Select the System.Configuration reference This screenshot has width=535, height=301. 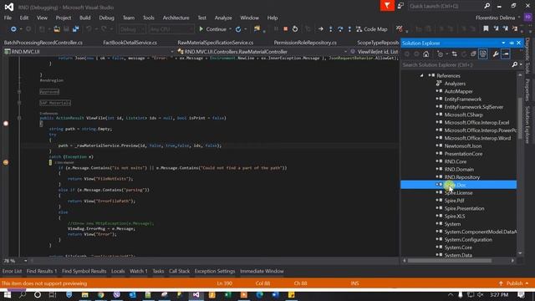(468, 240)
